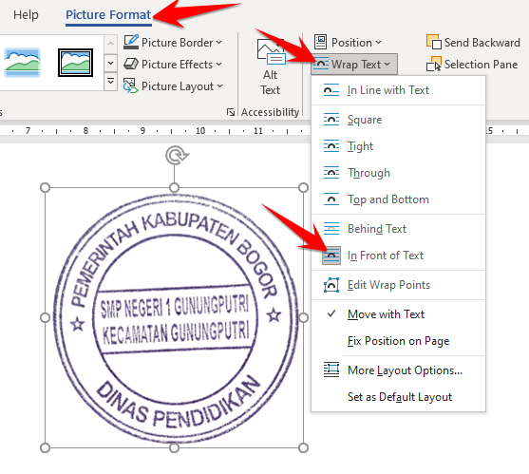Choose Top and Bottom wrapping
This screenshot has width=529, height=474.
398,199
